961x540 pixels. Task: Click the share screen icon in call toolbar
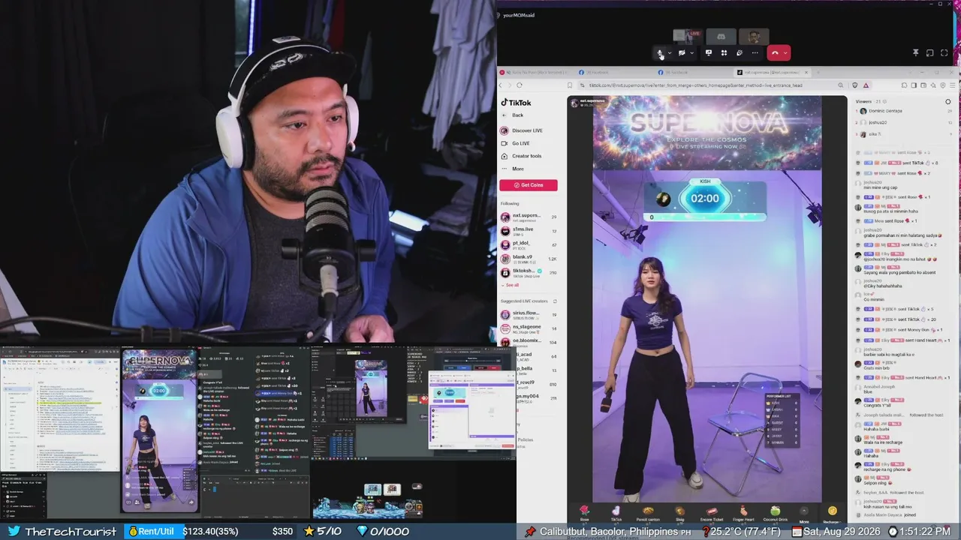(x=708, y=53)
